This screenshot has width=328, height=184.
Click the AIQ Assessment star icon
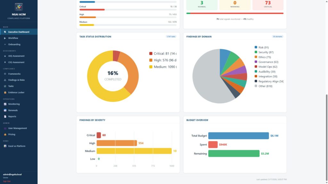5,56
